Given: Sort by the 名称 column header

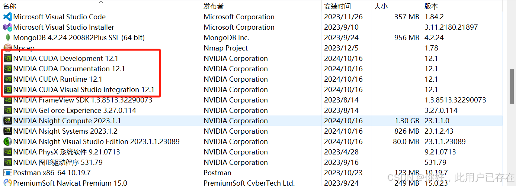Looking at the screenshot, I should click(10, 6).
